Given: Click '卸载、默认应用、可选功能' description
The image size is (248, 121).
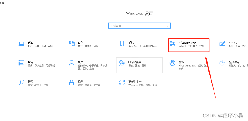Looking at the screenshot, I should click(x=41, y=65).
